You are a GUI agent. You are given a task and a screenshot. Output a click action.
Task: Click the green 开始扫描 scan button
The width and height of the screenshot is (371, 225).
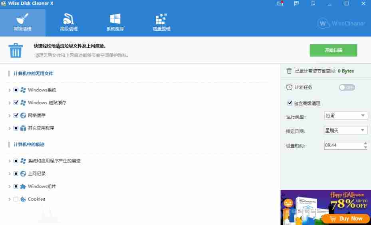click(x=333, y=50)
